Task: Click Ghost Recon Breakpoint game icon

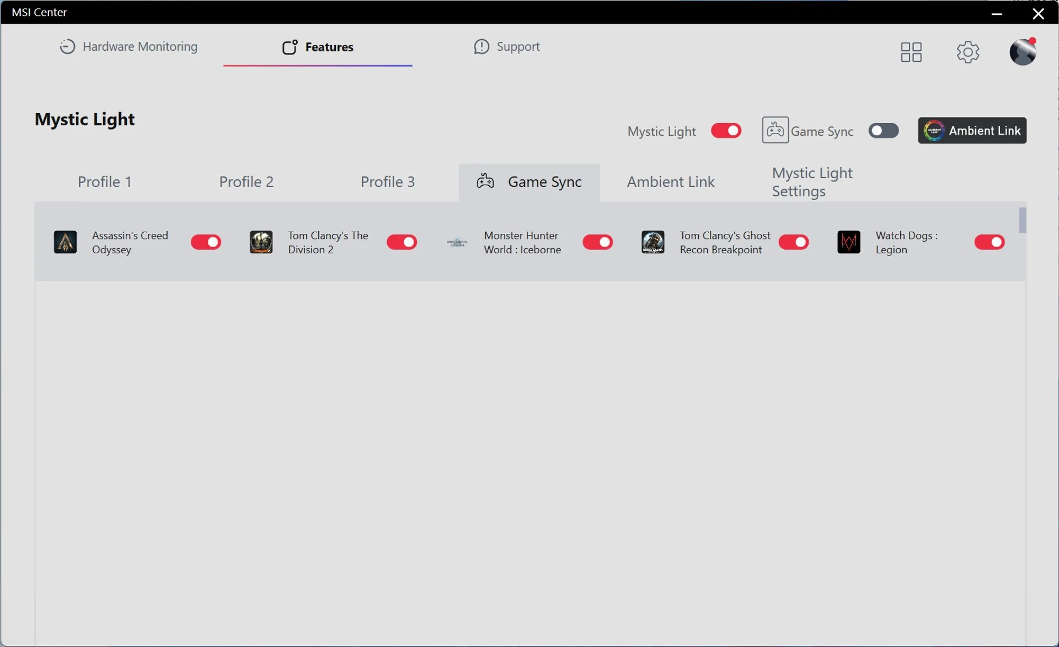Action: 652,242
